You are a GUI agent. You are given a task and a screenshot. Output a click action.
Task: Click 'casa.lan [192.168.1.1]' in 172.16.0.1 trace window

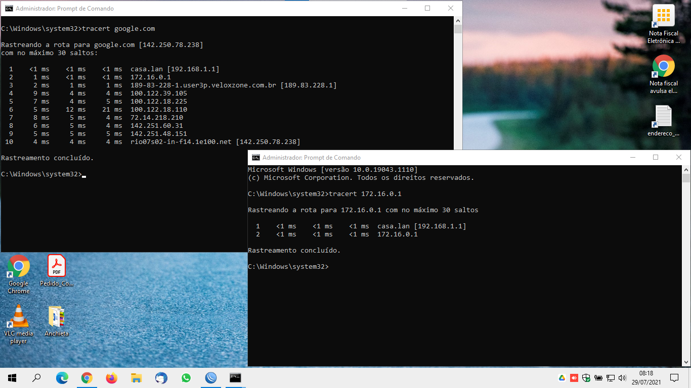(422, 226)
